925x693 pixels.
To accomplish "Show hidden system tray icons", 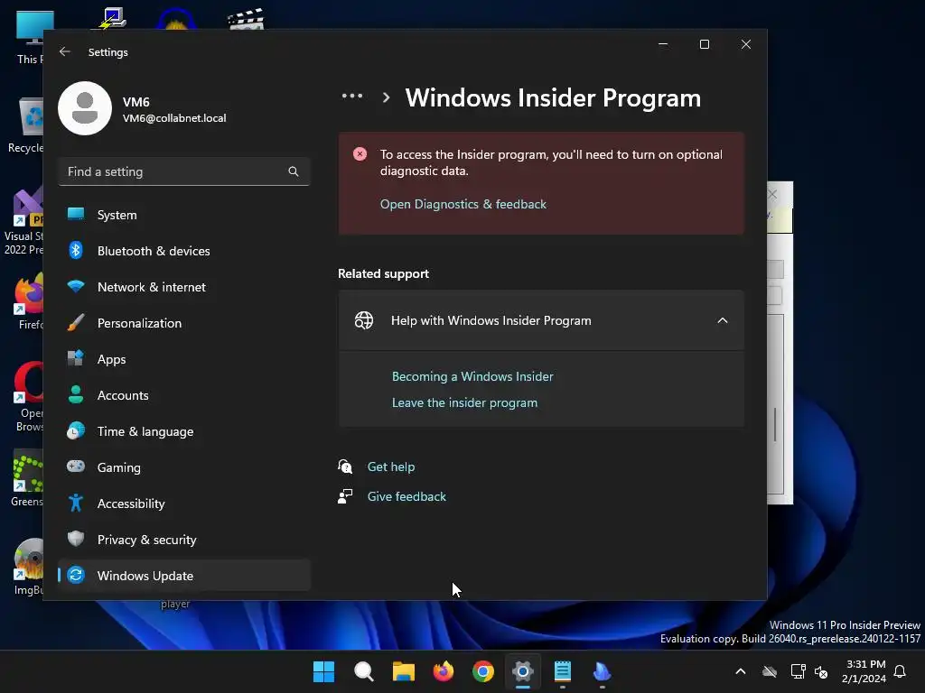I will pyautogui.click(x=741, y=671).
